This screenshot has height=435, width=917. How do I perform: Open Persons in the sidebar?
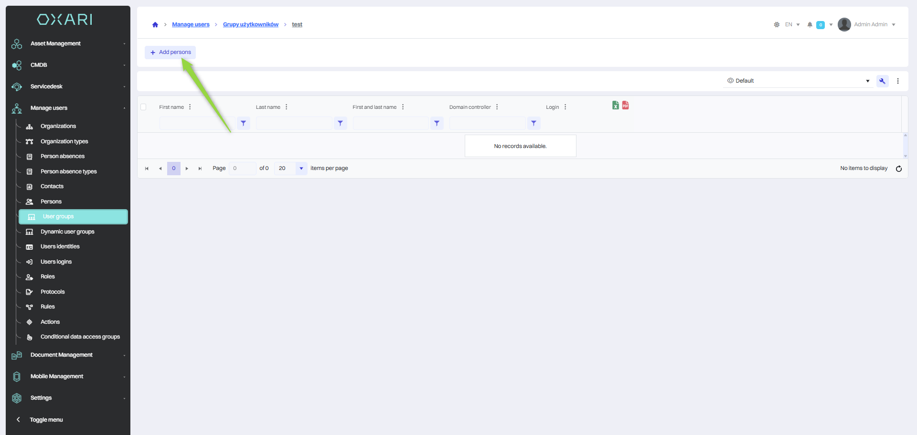tap(51, 202)
